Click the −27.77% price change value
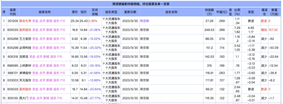Image resolution: width=283 pixels, height=104 pixels. [94, 98]
